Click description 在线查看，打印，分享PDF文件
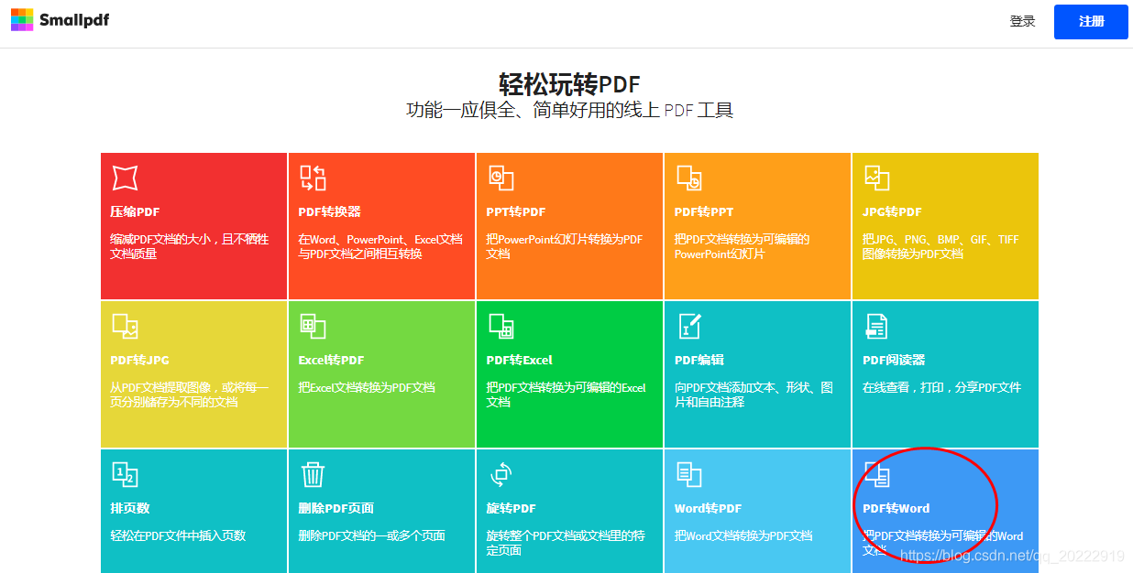The width and height of the screenshot is (1133, 573). (x=941, y=387)
